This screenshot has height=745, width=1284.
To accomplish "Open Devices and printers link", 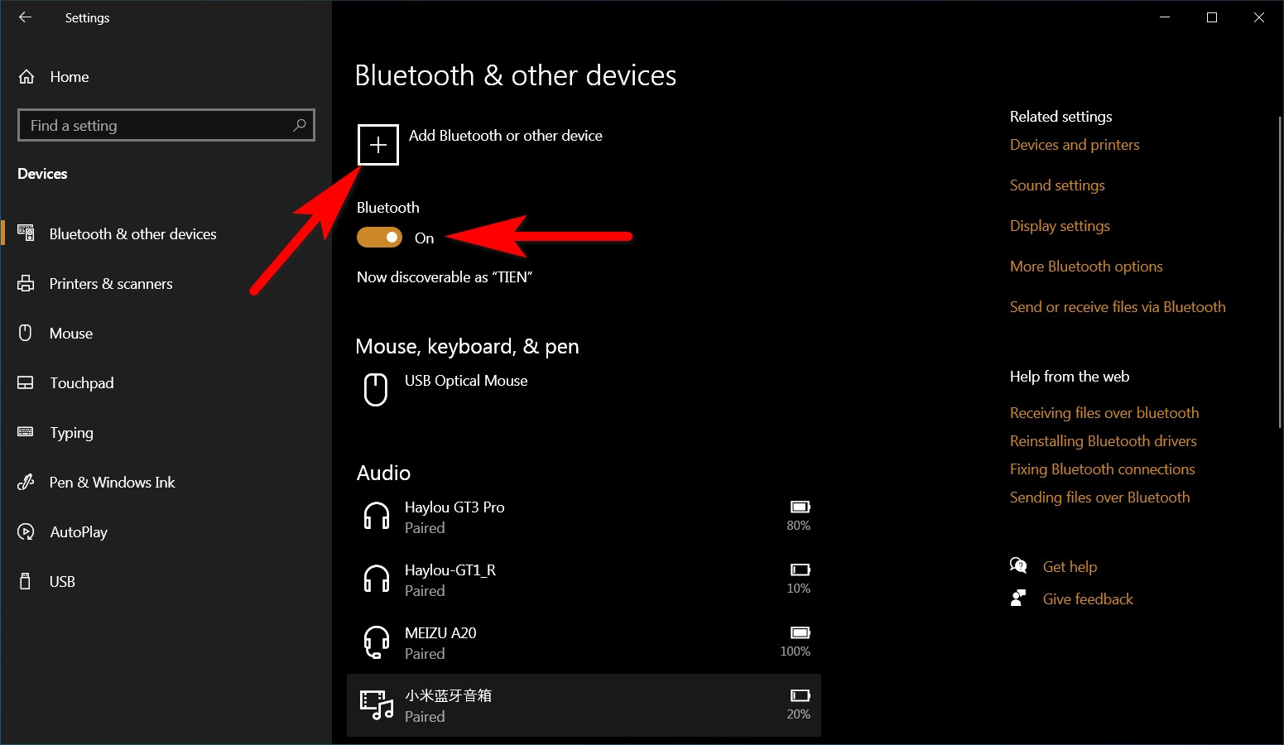I will 1074,144.
